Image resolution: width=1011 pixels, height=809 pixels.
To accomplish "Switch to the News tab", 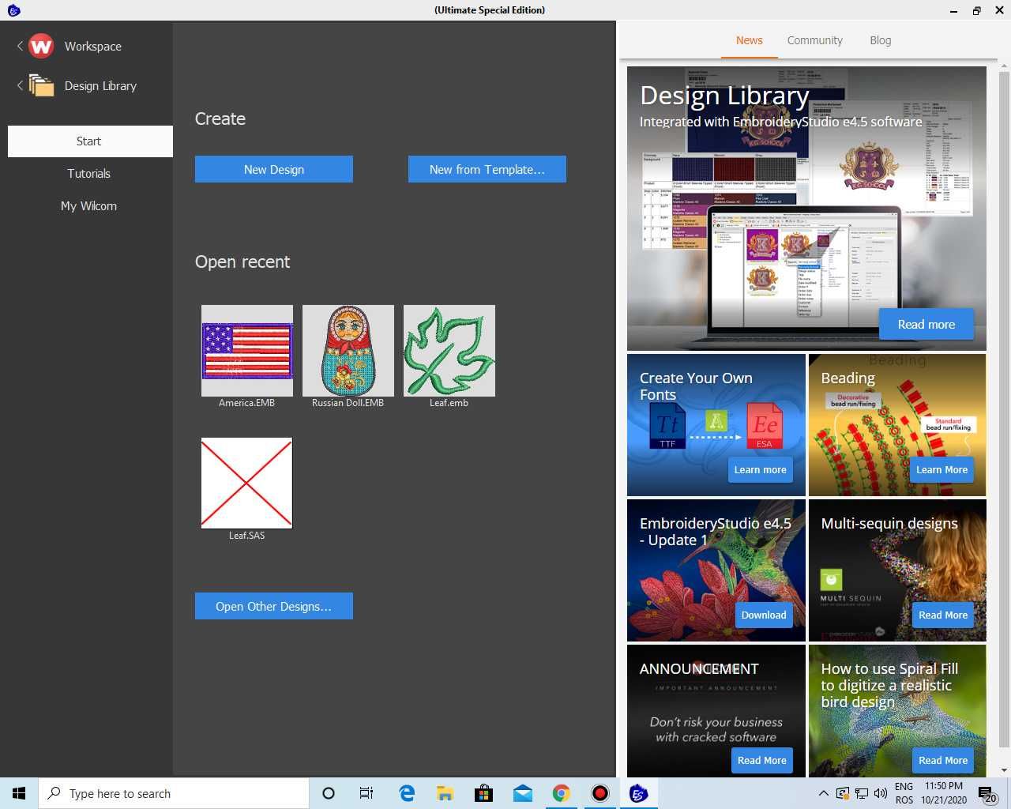I will tap(750, 40).
